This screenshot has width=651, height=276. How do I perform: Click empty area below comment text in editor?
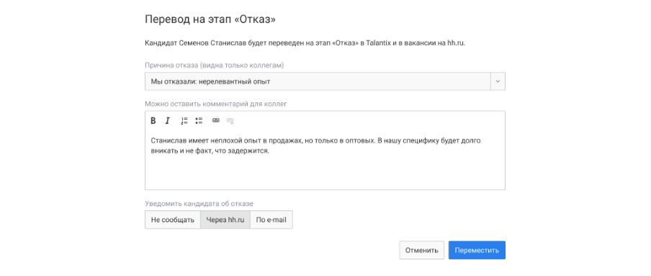pyautogui.click(x=325, y=174)
